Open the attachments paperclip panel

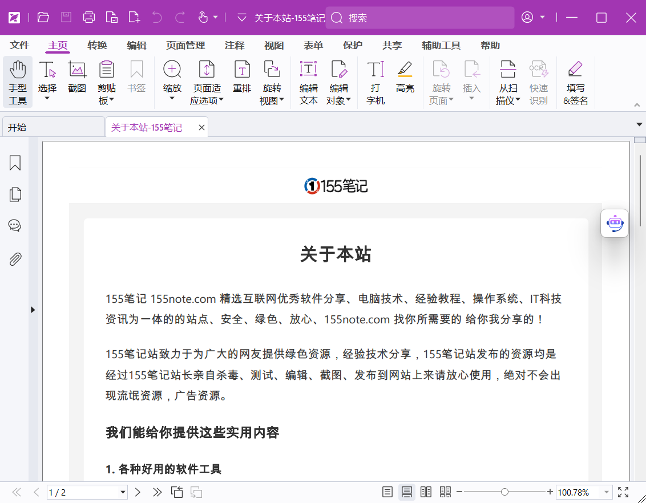point(15,259)
